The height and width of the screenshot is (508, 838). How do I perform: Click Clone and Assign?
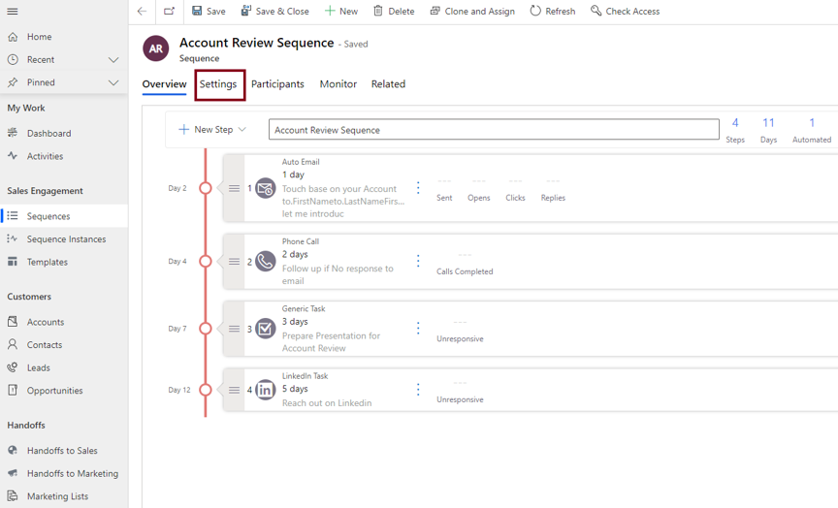[x=472, y=12]
